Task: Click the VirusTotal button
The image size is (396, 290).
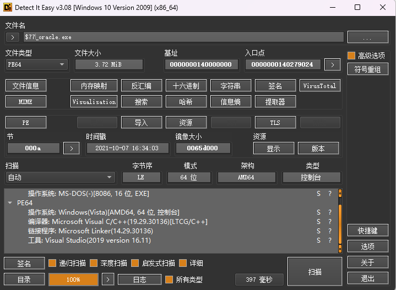Action: point(319,86)
